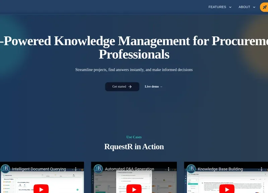Click the arrow inside Get started button

tap(130, 87)
